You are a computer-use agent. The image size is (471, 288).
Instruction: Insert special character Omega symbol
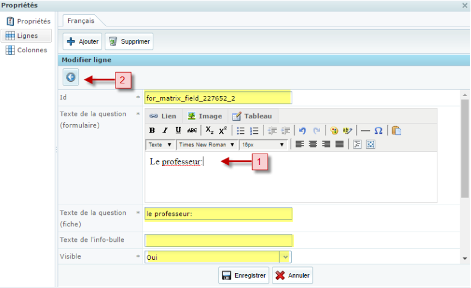tap(378, 130)
